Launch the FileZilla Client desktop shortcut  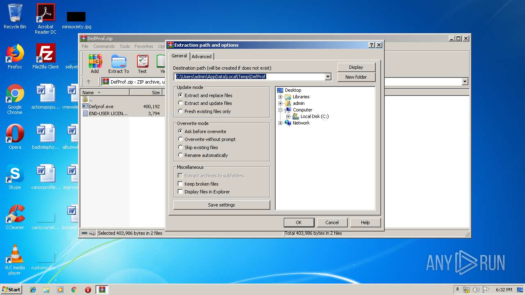coord(46,57)
